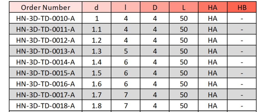Click order number HN-3D-TD-0010-A
The height and width of the screenshot is (112, 262).
pos(46,18)
